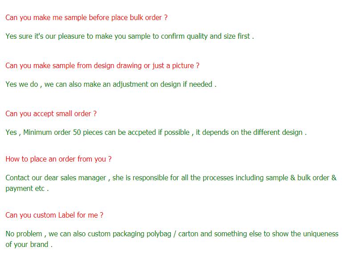Click the text "of your brand ."
Image resolution: width=361 pixels, height=275 pixels.
click(x=29, y=245)
